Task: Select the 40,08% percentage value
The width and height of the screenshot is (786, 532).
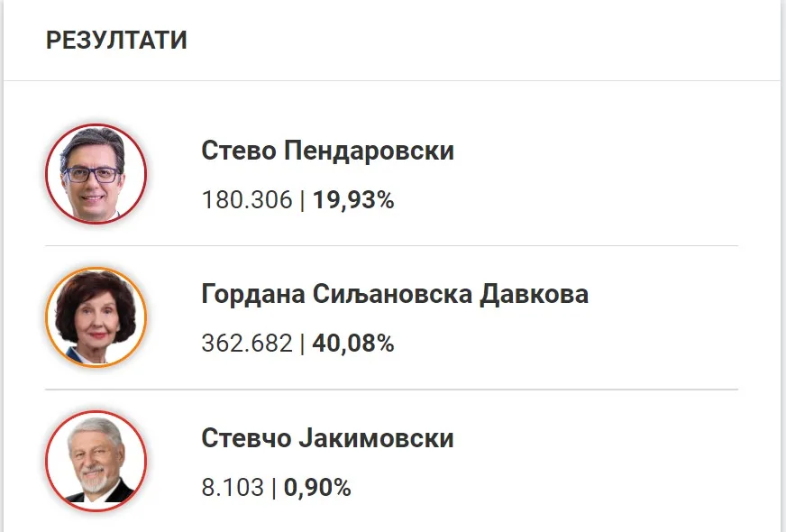Action: pos(353,344)
